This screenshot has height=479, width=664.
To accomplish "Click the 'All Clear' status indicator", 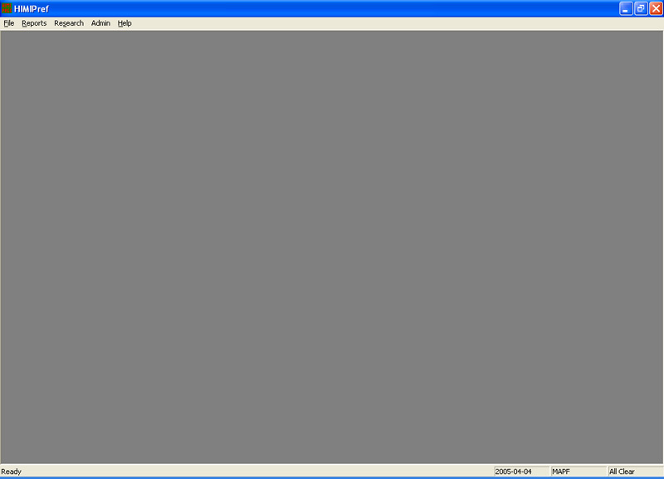I will [635, 472].
